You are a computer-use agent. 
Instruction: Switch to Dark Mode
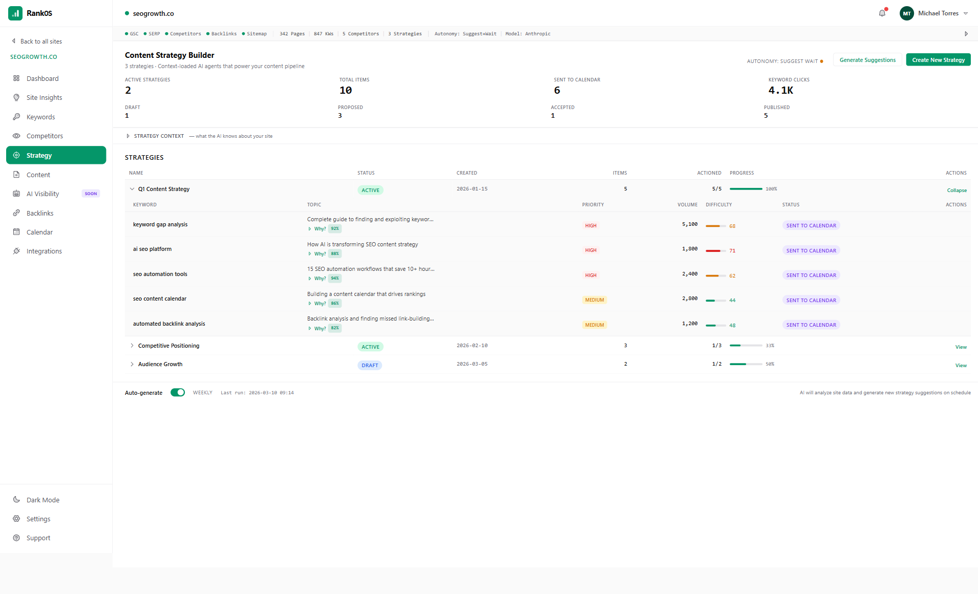42,499
